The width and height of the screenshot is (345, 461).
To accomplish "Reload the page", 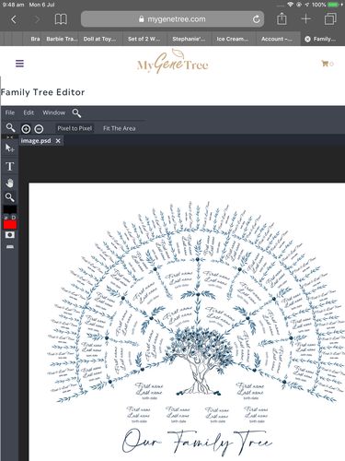I will pos(257,19).
